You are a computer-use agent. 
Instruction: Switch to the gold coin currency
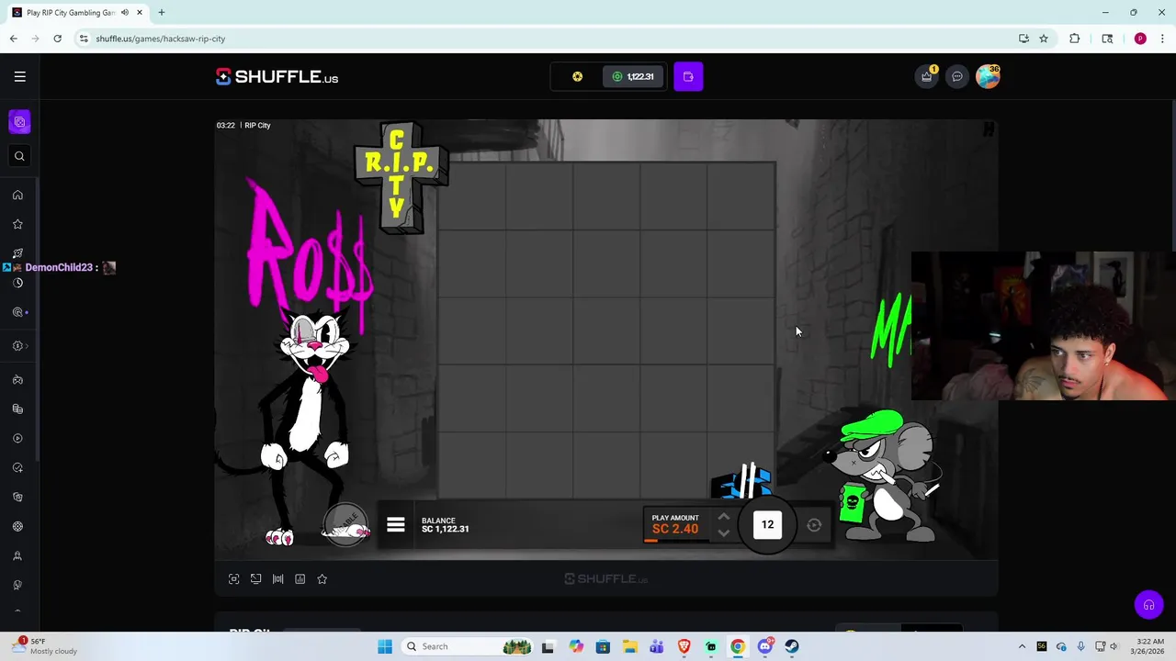[x=577, y=77]
